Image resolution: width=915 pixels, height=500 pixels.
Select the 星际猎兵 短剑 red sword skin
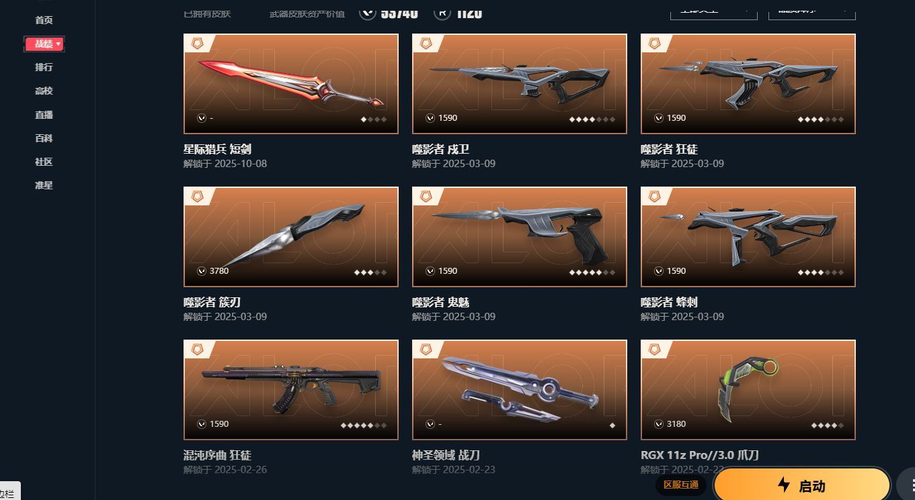(291, 84)
